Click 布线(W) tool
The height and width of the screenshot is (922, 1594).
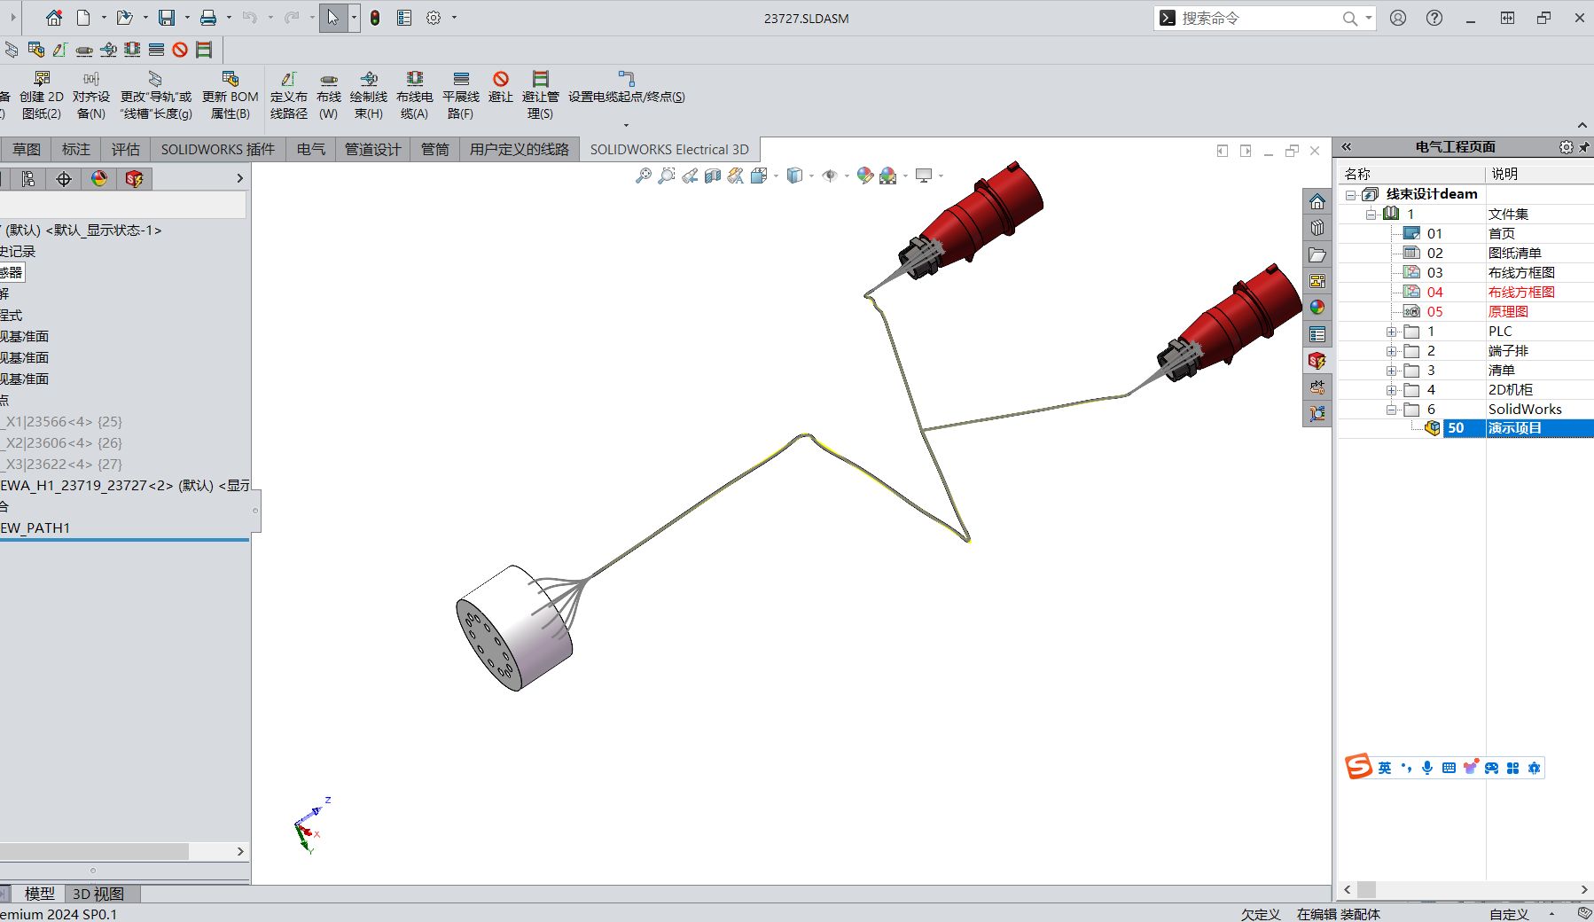[x=329, y=96]
